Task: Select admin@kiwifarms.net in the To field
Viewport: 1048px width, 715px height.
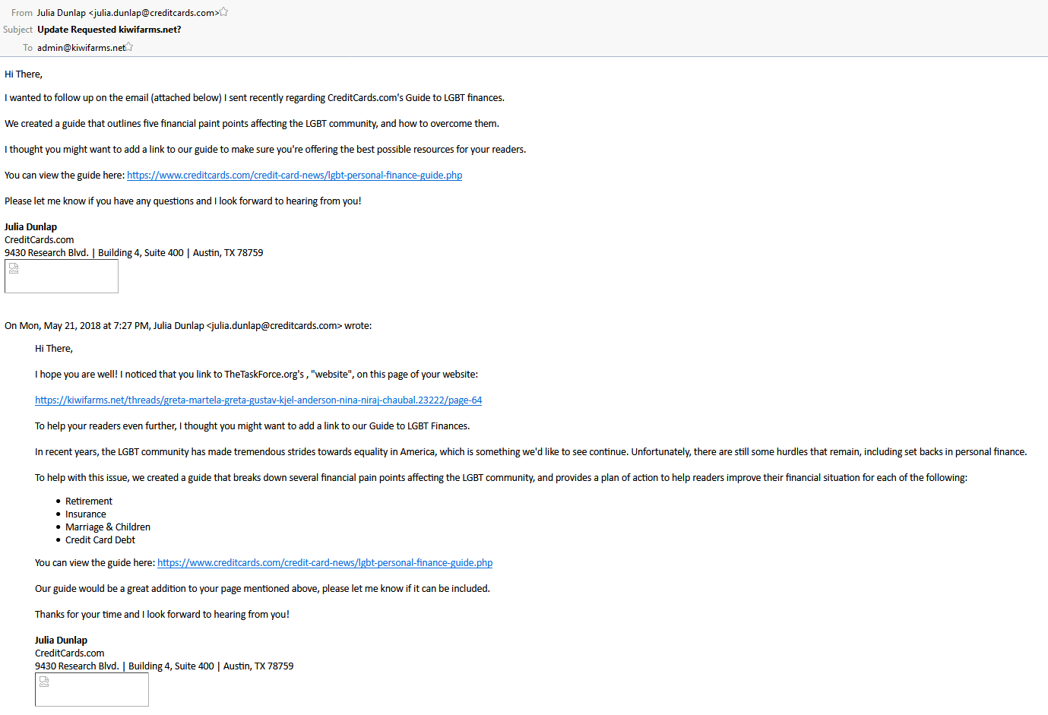Action: click(x=81, y=48)
